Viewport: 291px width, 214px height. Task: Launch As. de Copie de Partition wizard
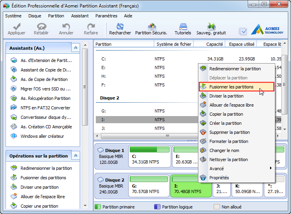click(39, 79)
